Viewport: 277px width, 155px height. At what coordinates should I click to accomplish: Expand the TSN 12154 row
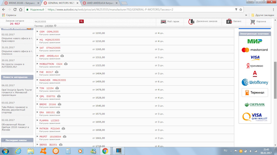tap(37, 88)
